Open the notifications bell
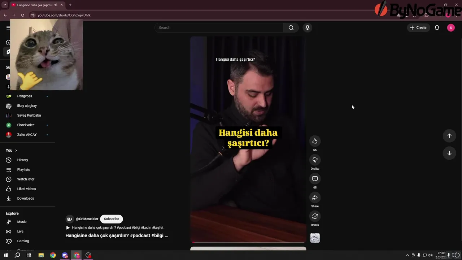 437,27
